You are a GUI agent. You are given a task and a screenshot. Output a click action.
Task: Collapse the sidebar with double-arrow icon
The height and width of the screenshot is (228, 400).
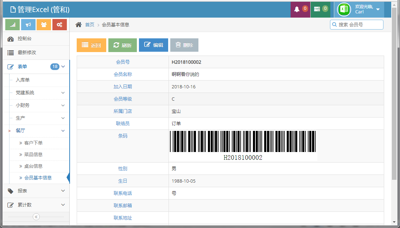click(x=36, y=217)
